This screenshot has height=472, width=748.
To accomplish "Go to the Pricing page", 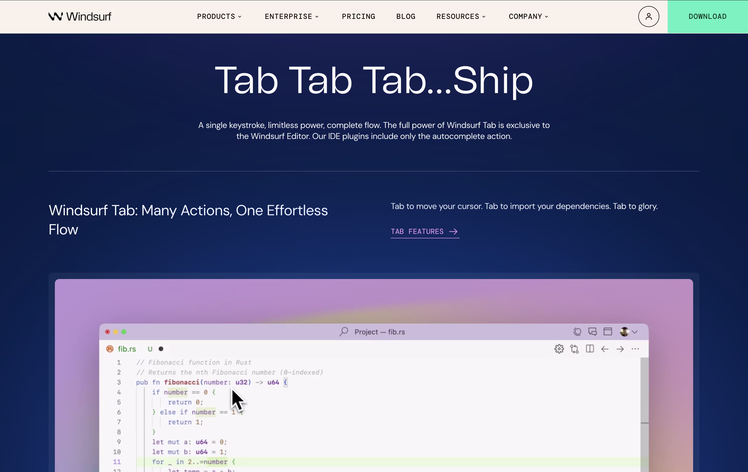I will pos(359,17).
